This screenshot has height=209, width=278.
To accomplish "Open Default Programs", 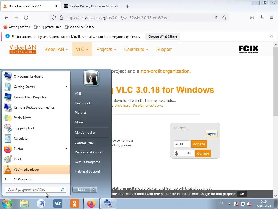I will pyautogui.click(x=87, y=162).
